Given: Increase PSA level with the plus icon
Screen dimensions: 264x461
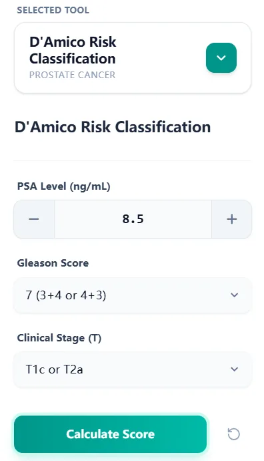Looking at the screenshot, I should 231,219.
